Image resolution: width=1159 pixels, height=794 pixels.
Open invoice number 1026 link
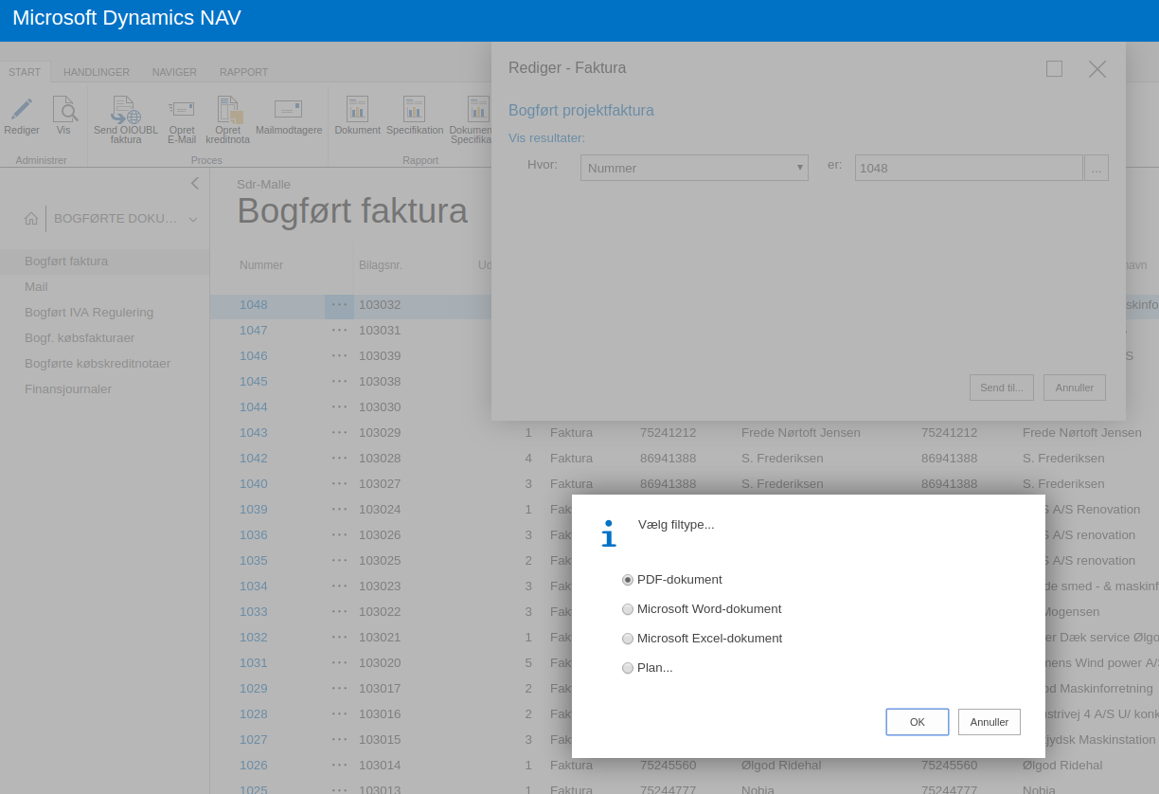pos(254,765)
